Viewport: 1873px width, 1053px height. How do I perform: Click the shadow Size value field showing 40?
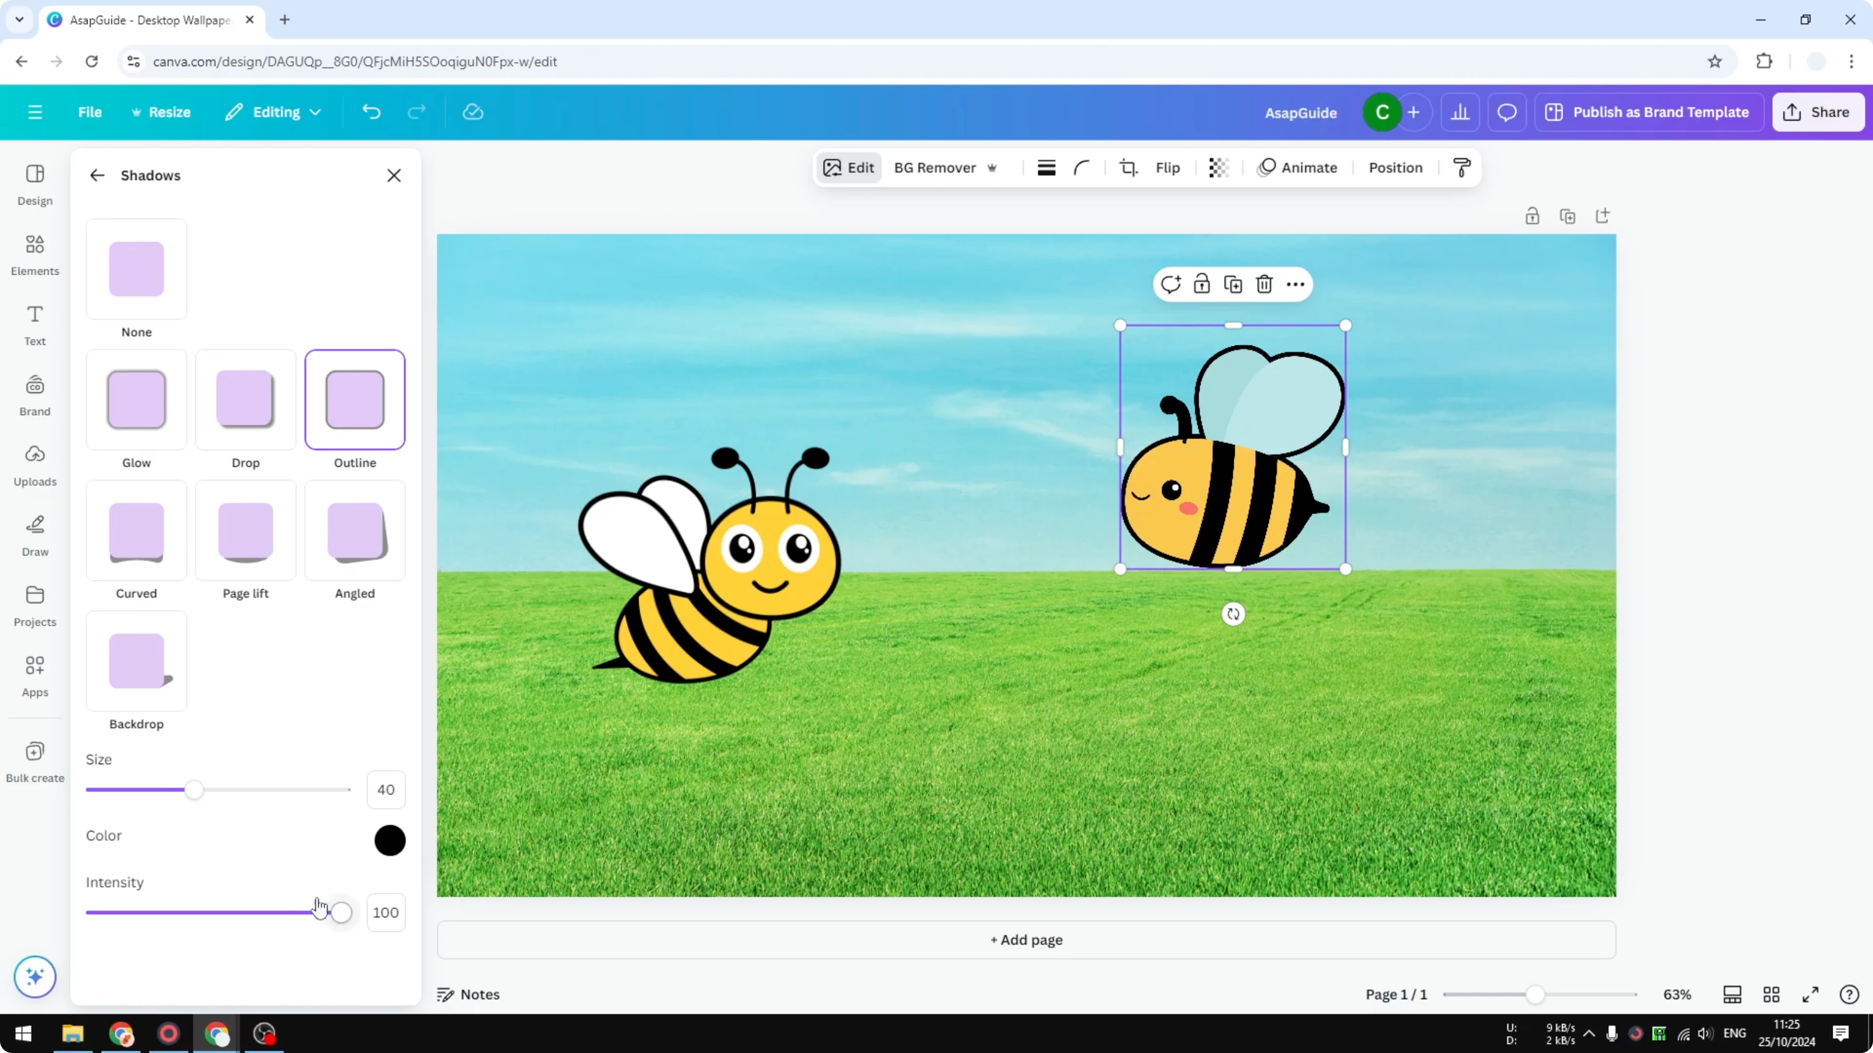[385, 789]
